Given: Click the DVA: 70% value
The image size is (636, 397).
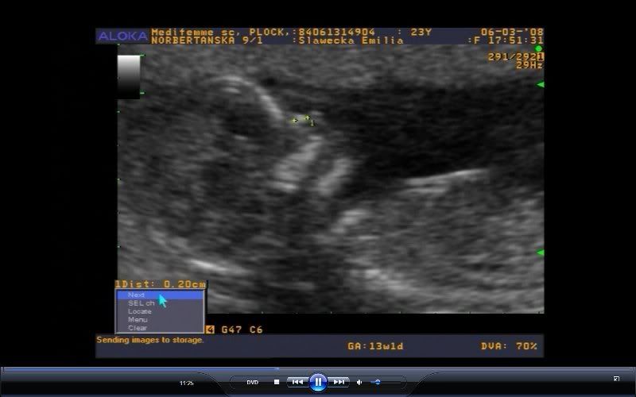Looking at the screenshot, I should [x=509, y=346].
